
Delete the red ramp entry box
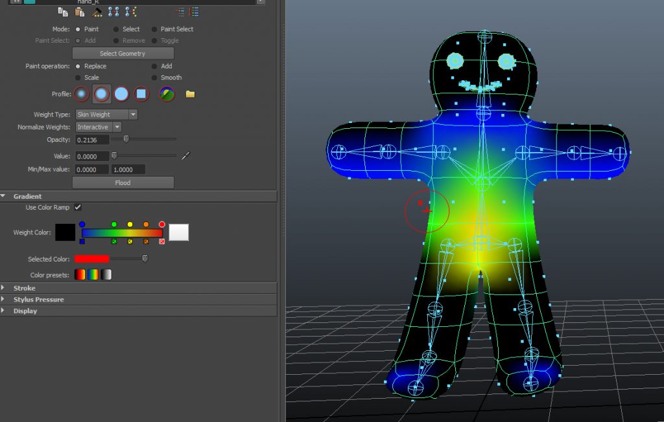coord(161,241)
